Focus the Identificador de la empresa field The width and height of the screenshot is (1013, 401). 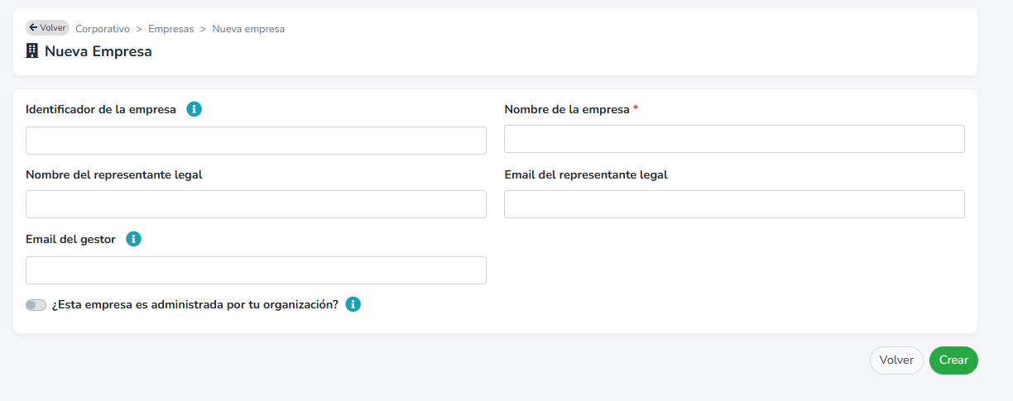(x=256, y=141)
